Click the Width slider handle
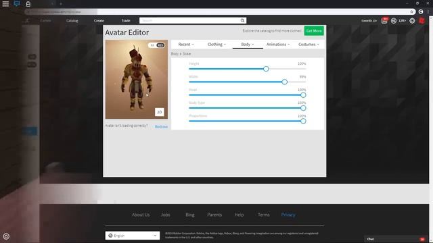433x243 pixels. 284,82
